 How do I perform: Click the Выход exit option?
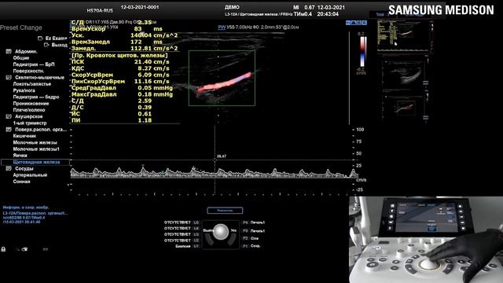[60, 45]
